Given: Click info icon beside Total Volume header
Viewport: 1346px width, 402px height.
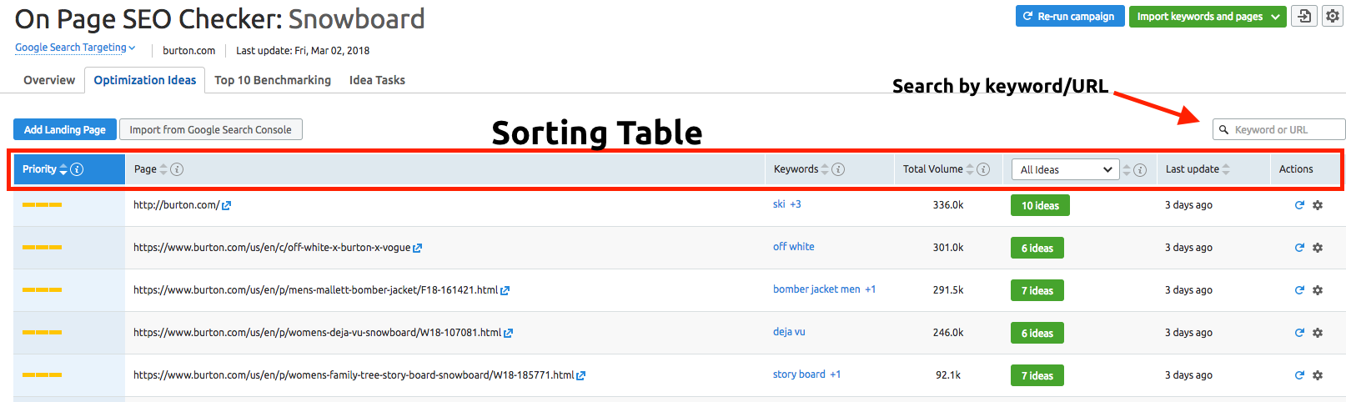Looking at the screenshot, I should tap(983, 169).
